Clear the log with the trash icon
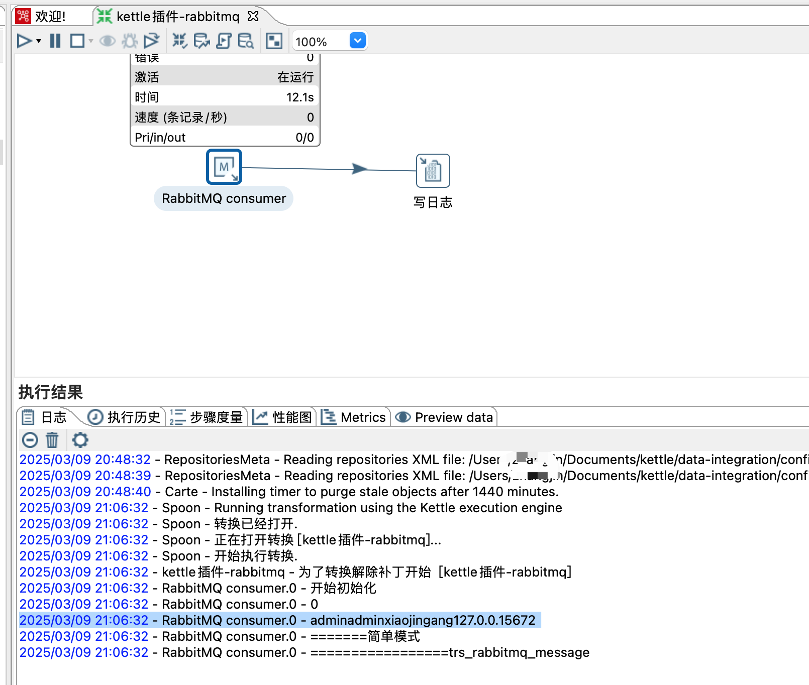This screenshot has width=809, height=685. tap(52, 440)
